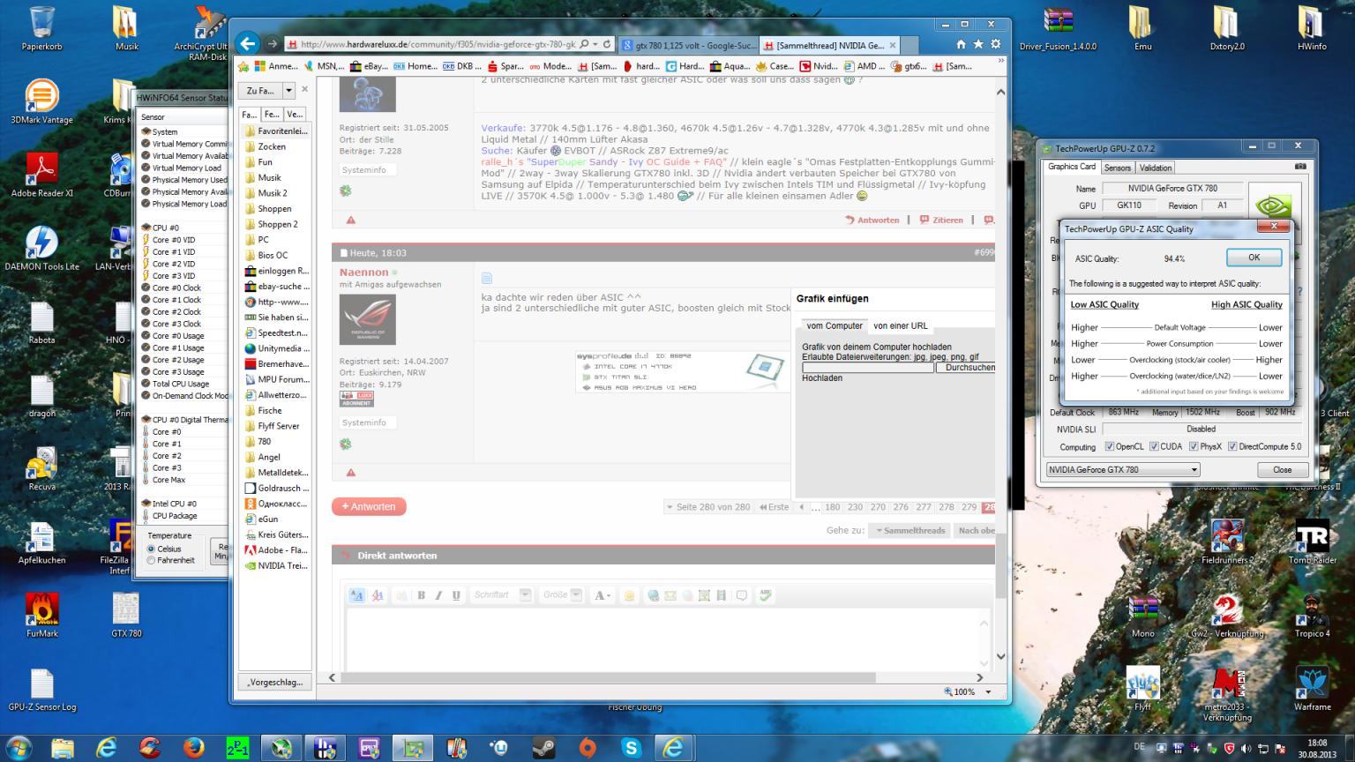Screen dimensions: 1355x762
Task: Click the Close button in GPU-Z
Action: 1282,470
